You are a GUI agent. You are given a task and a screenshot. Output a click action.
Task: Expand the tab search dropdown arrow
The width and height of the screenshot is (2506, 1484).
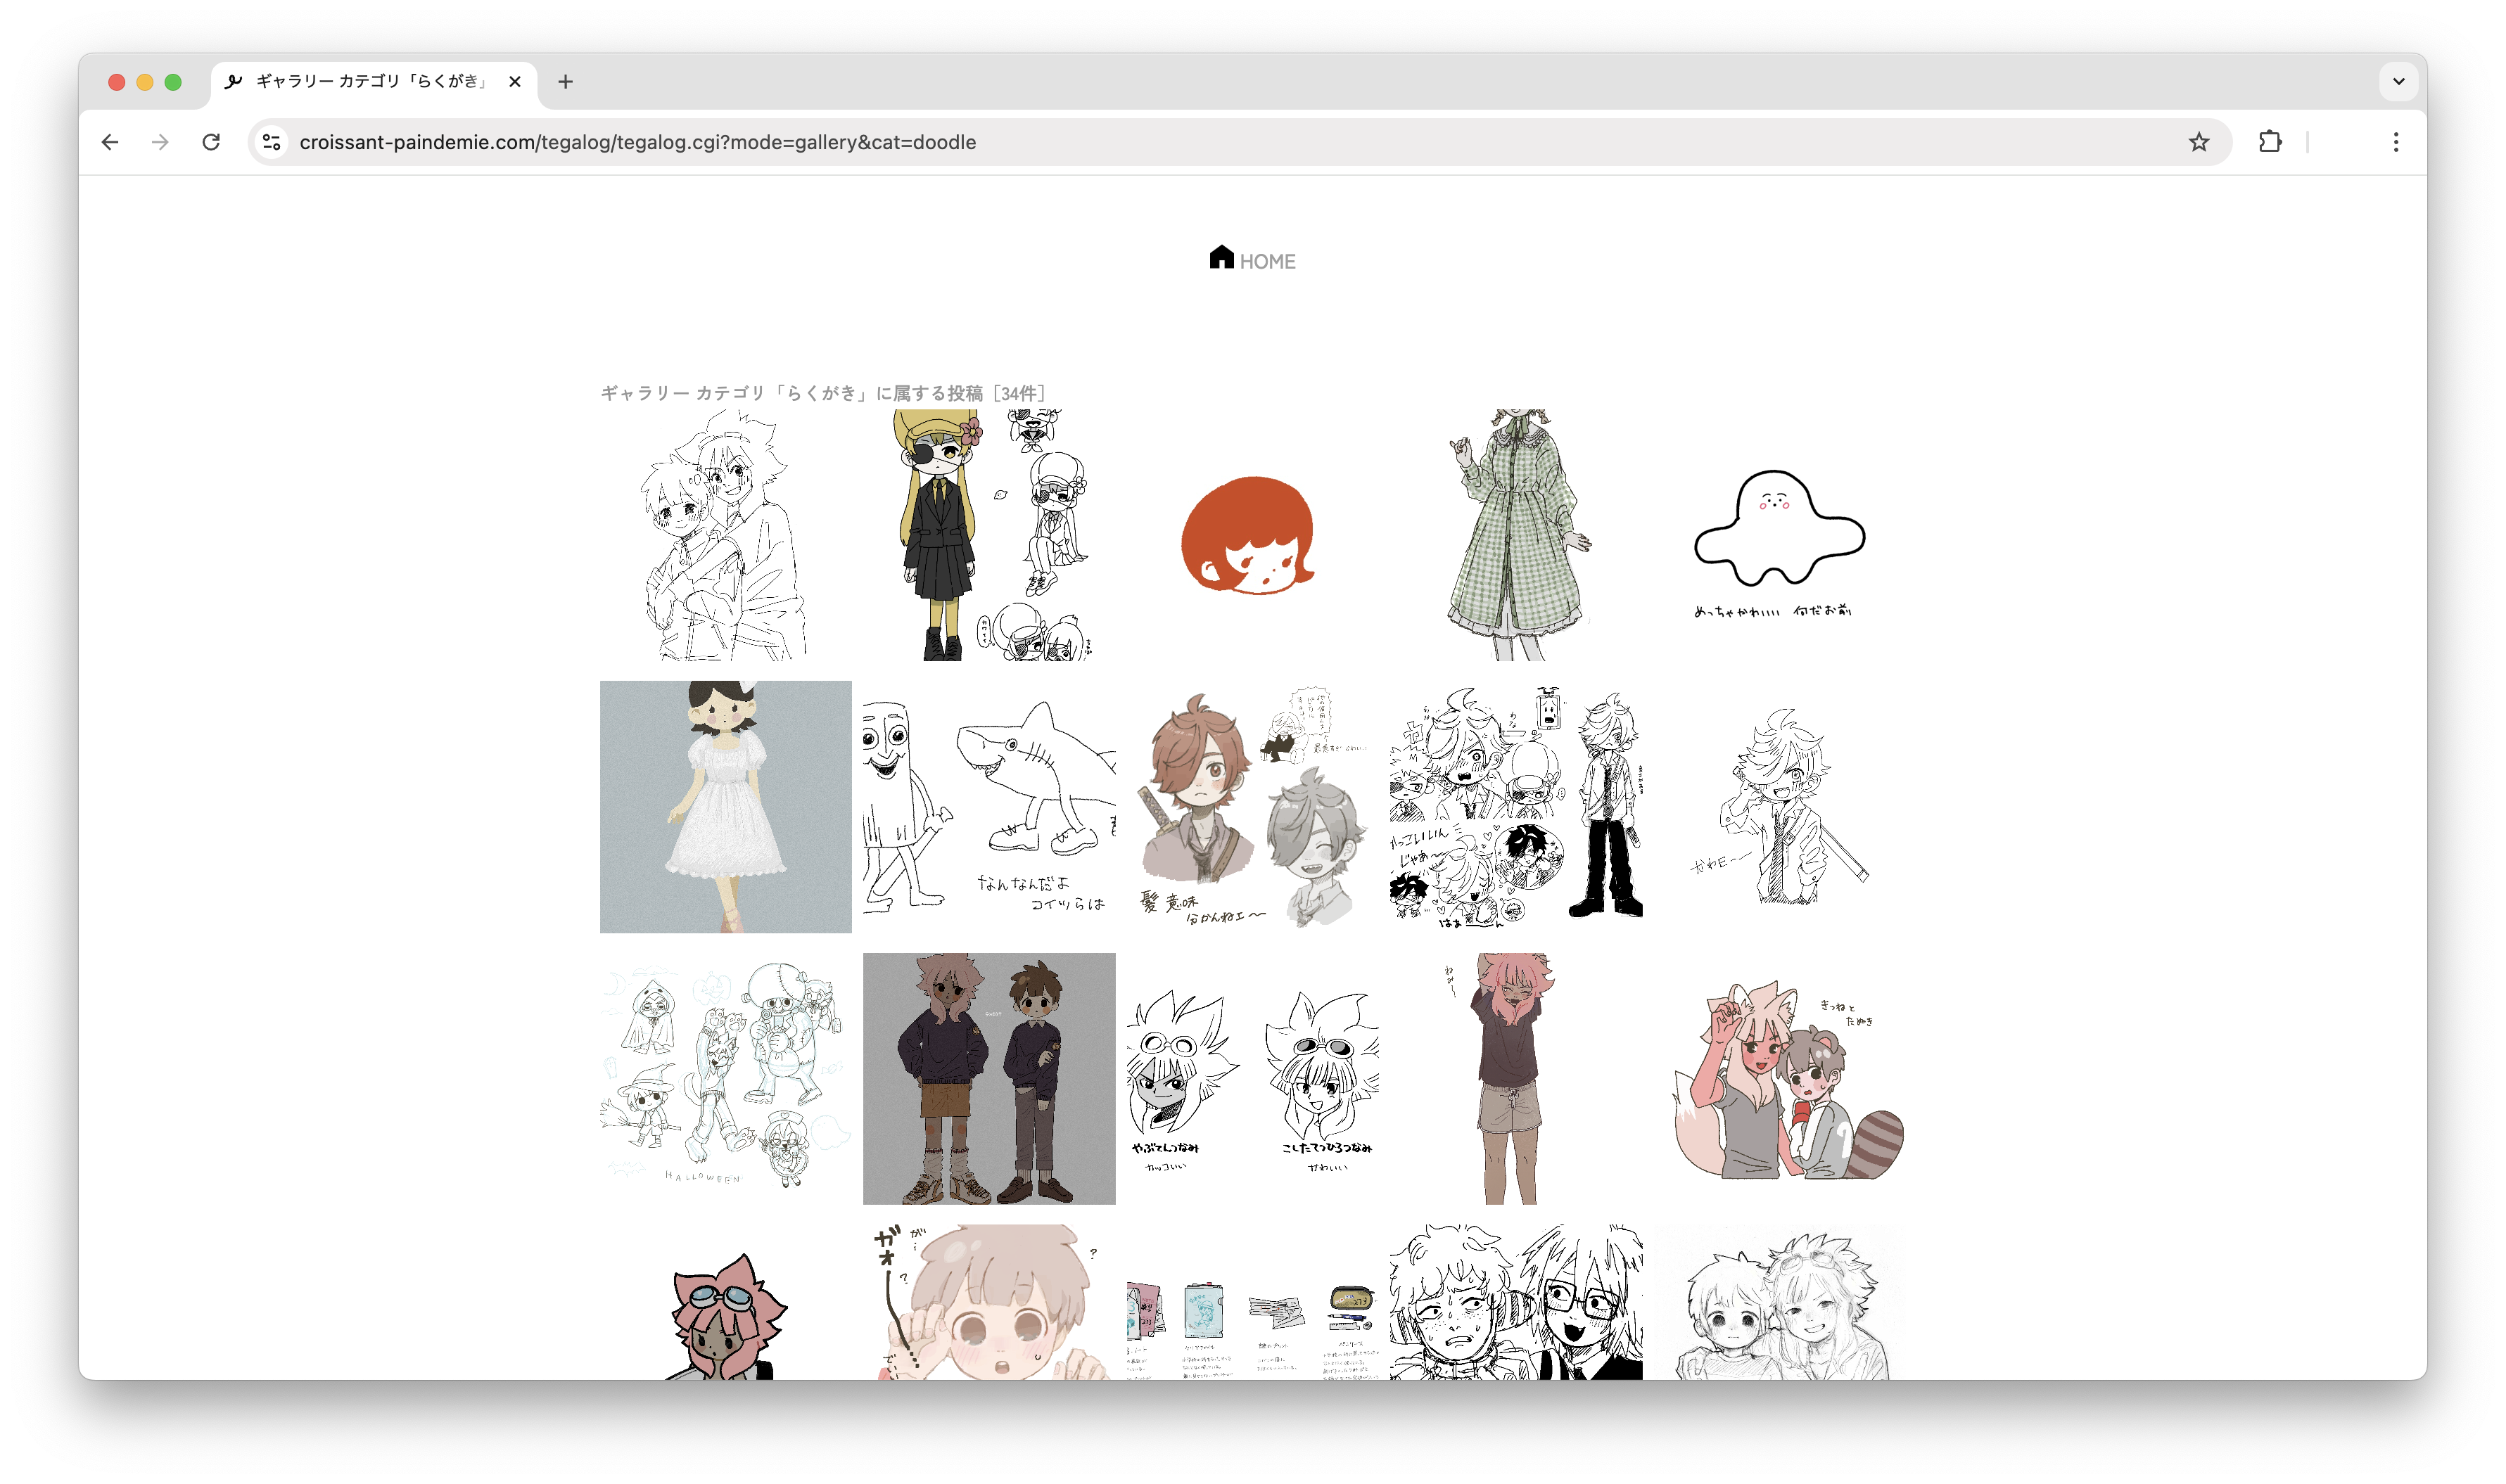[2398, 82]
